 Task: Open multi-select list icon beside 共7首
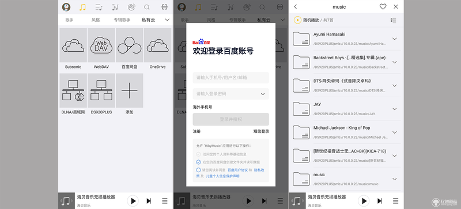click(x=394, y=20)
